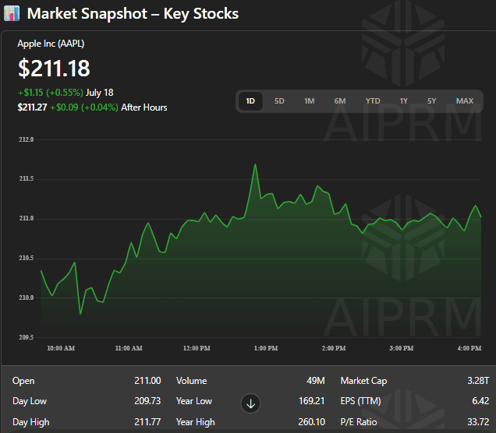The image size is (496, 433).
Task: Show the 1Y price chart
Action: [x=403, y=101]
